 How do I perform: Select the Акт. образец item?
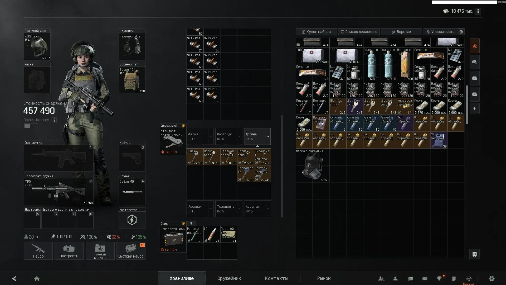coord(405,123)
